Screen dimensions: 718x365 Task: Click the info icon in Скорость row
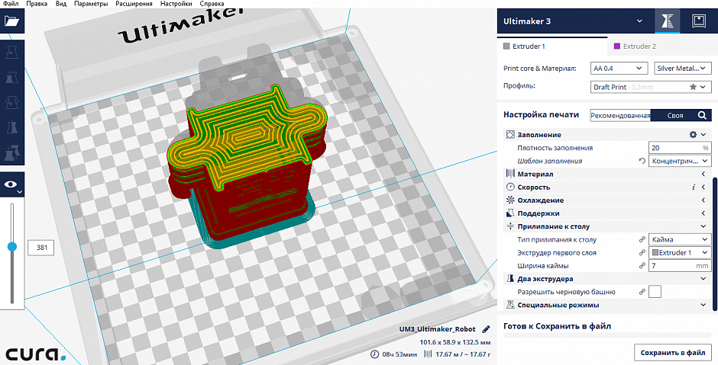694,187
